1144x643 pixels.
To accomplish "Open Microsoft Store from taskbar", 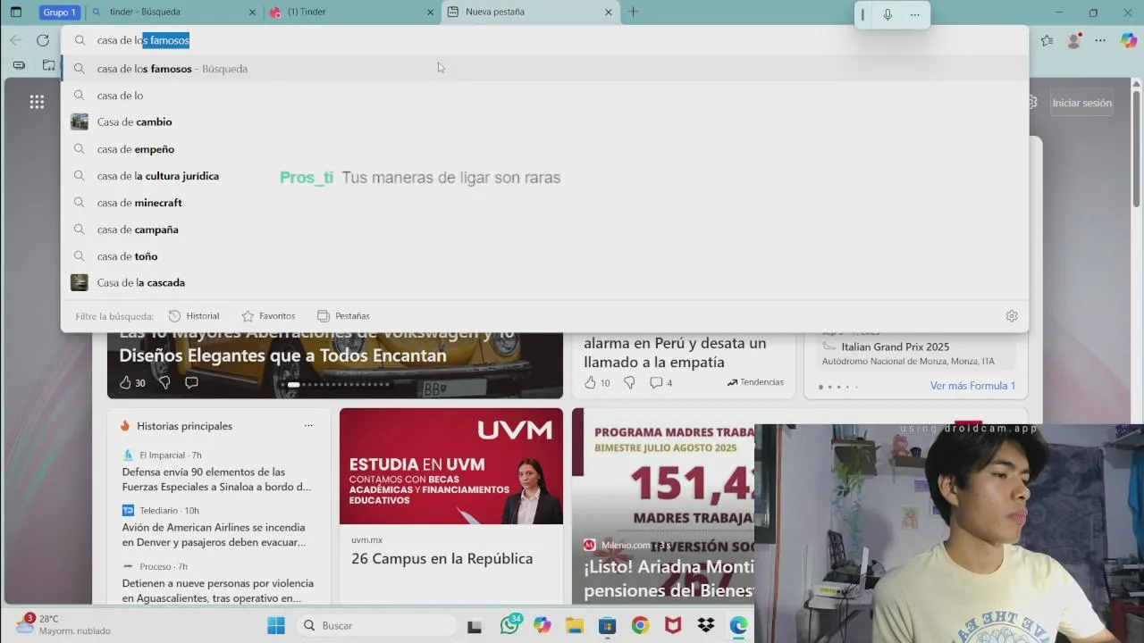I will pyautogui.click(x=608, y=625).
